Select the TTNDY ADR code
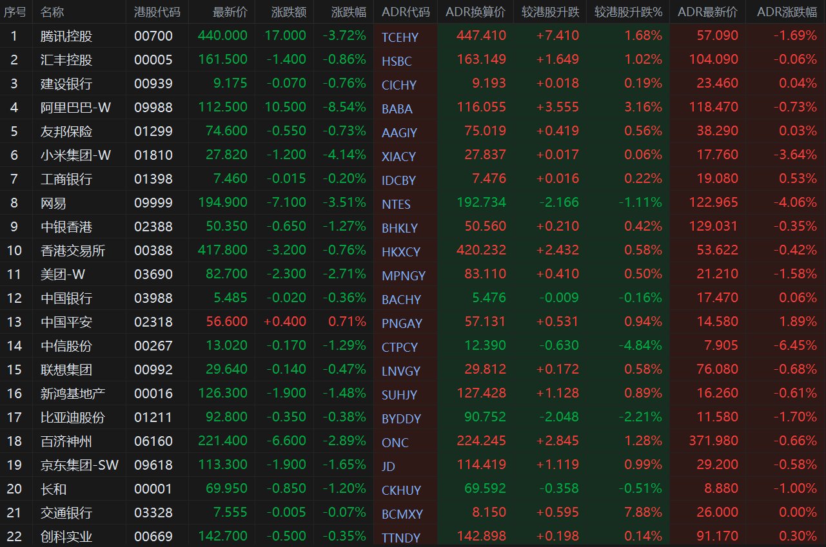The height and width of the screenshot is (547, 826). click(x=401, y=538)
